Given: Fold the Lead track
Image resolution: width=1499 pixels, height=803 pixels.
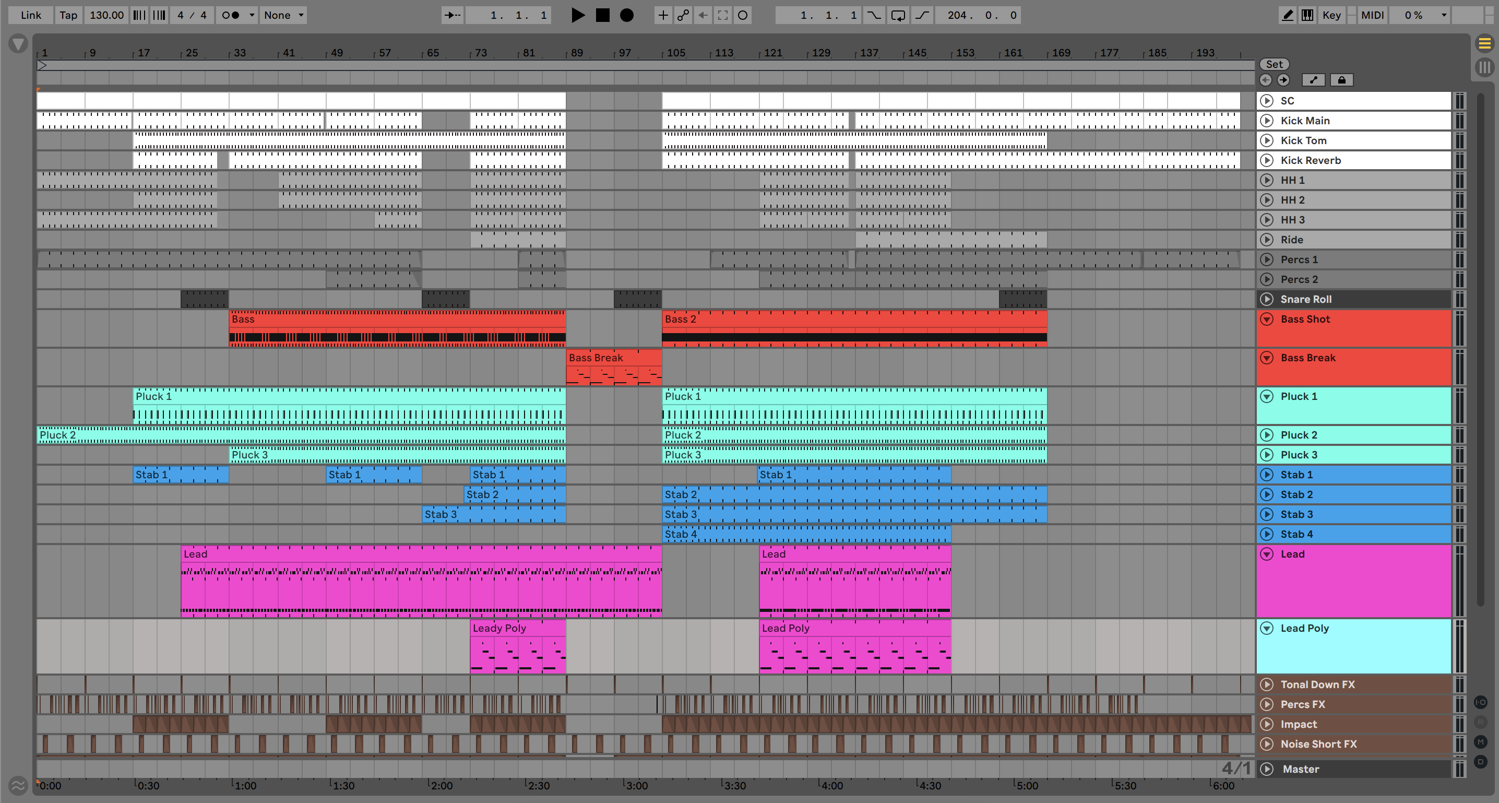Looking at the screenshot, I should [x=1267, y=554].
